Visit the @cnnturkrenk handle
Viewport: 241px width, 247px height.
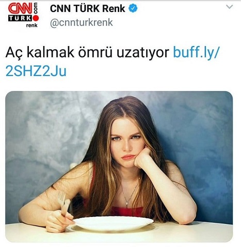[x=82, y=23]
